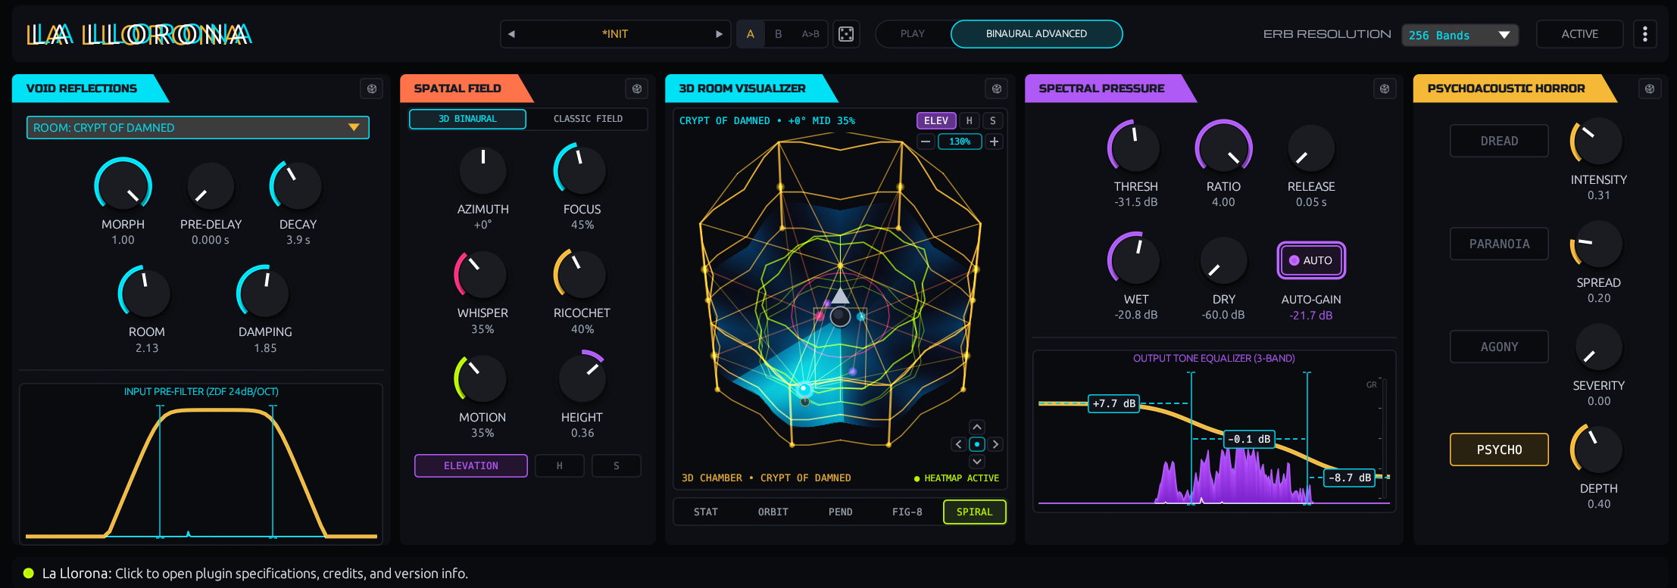Click the randomize dice icon in header
The width and height of the screenshot is (1677, 588).
(846, 34)
